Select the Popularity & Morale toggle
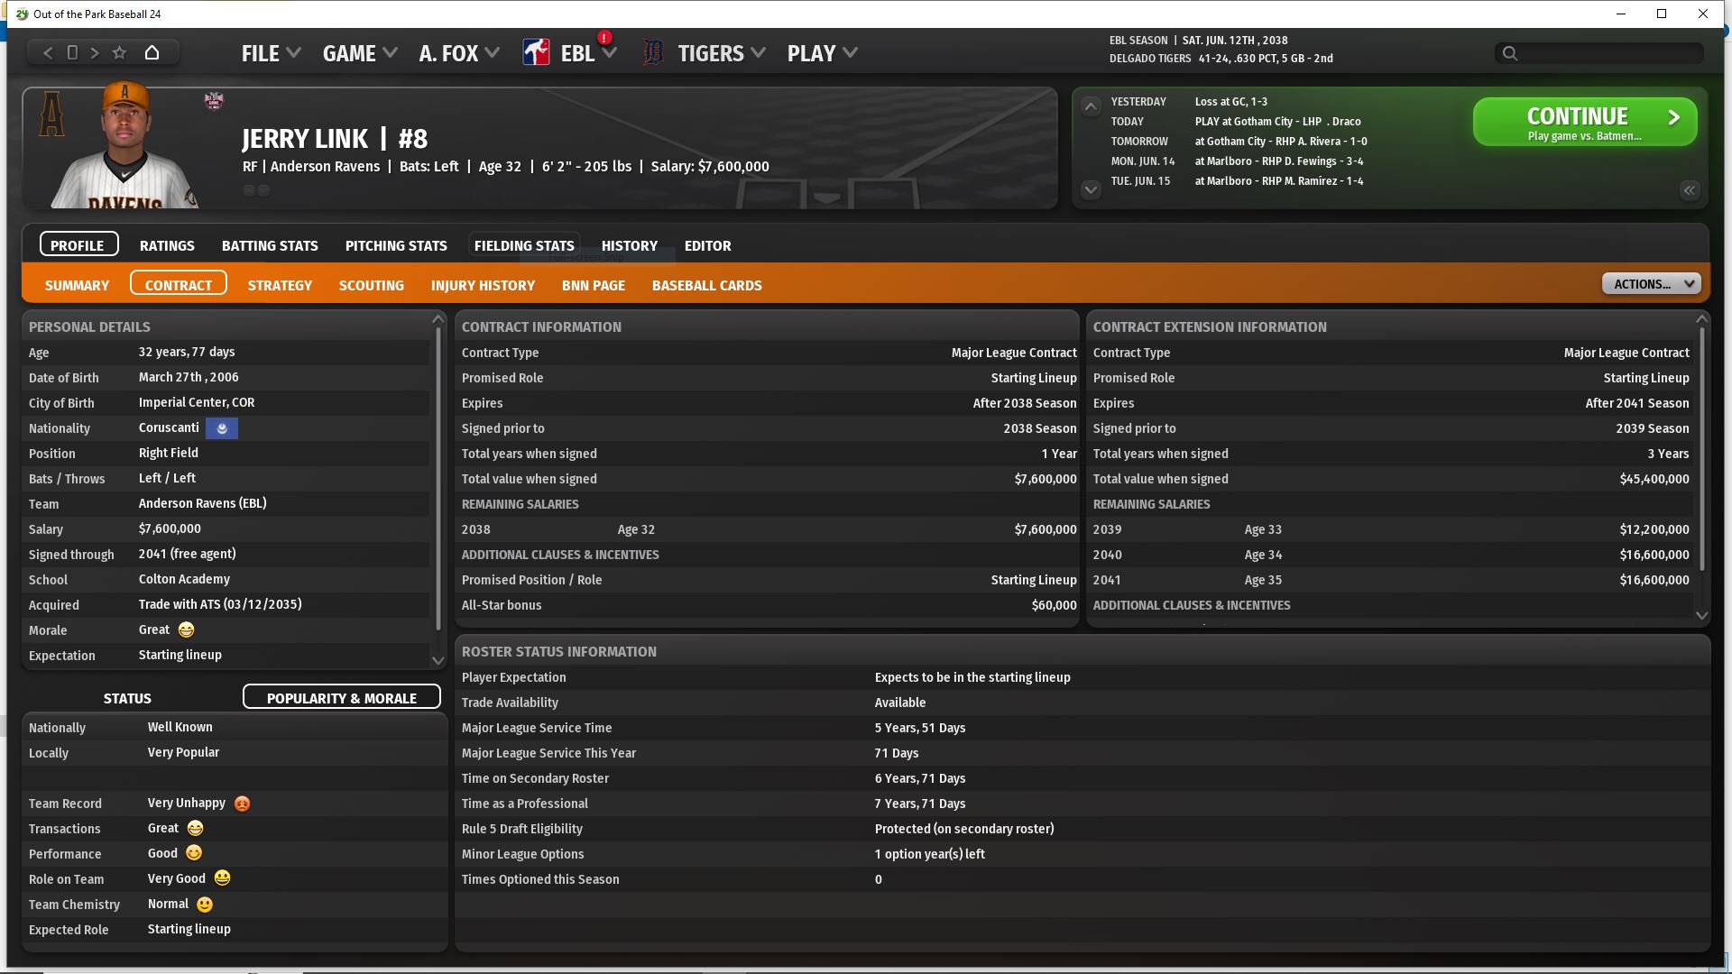 (341, 698)
